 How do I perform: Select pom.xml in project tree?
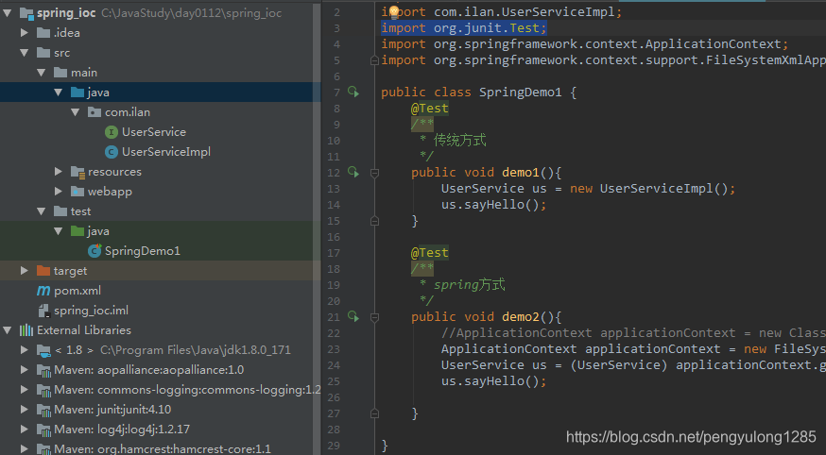pyautogui.click(x=77, y=291)
